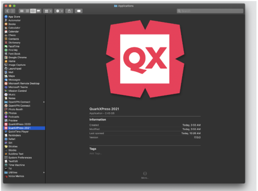
Task: Click the large QuarkXPress preview icon
Action: point(145,59)
